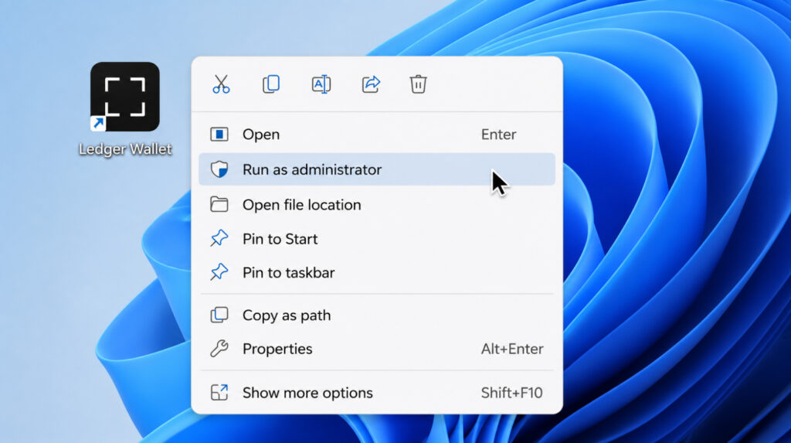Click the Ledger Wallet label text
Screen dimensions: 791x443
(125, 149)
